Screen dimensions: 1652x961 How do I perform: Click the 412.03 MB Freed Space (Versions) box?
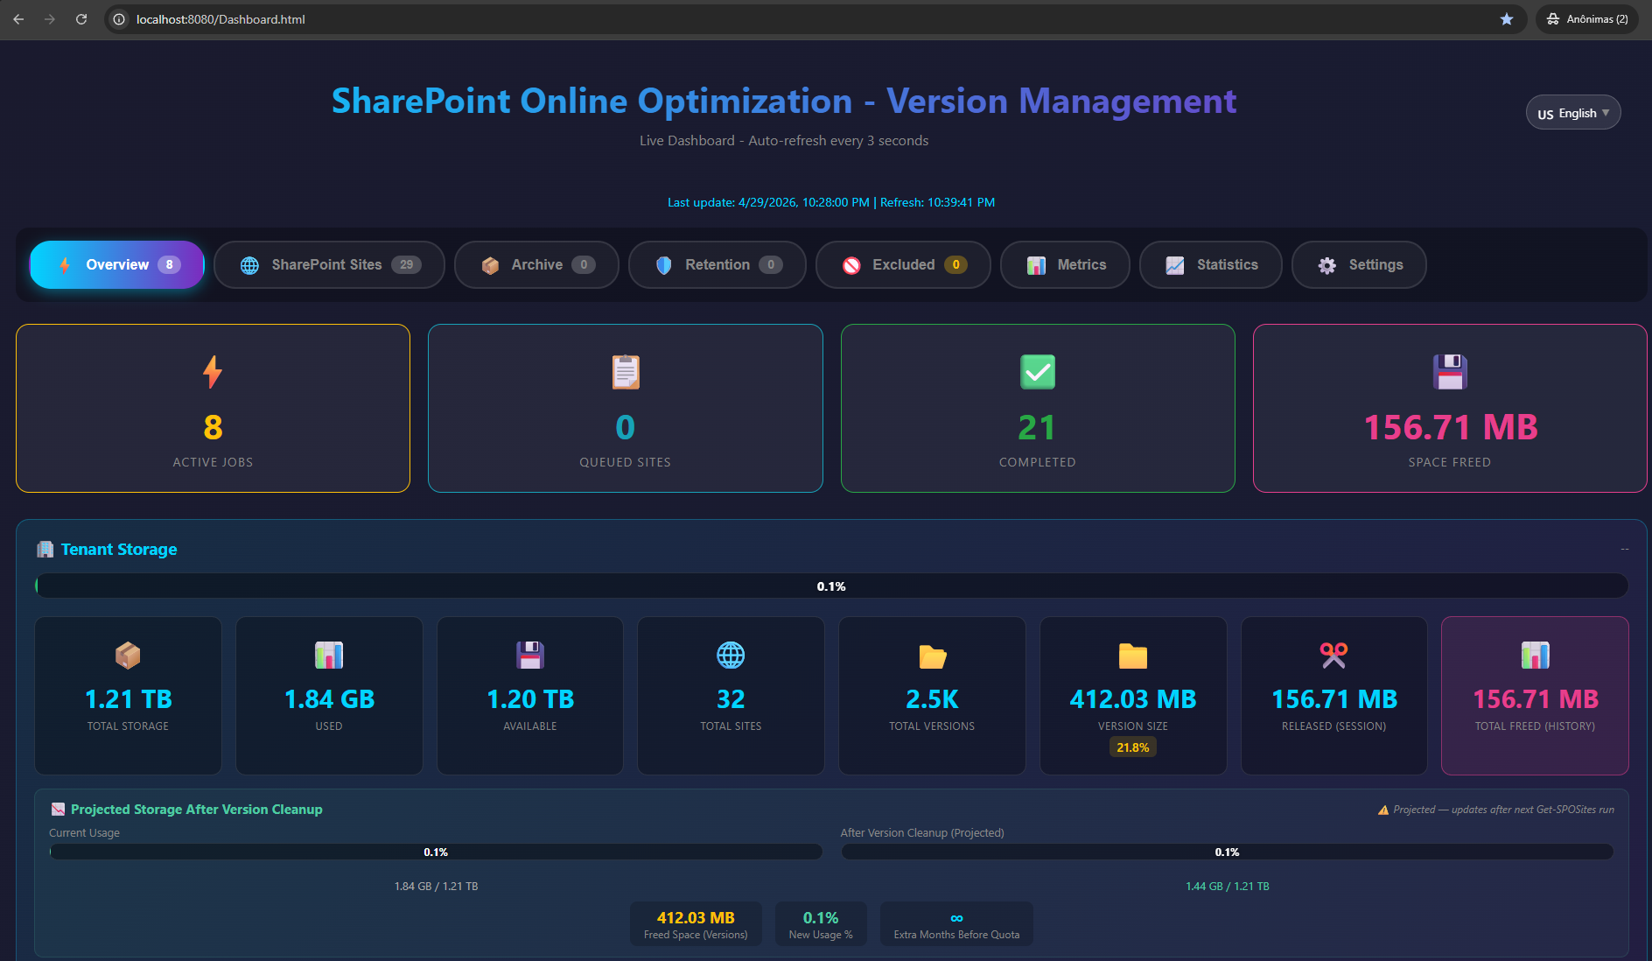click(696, 924)
